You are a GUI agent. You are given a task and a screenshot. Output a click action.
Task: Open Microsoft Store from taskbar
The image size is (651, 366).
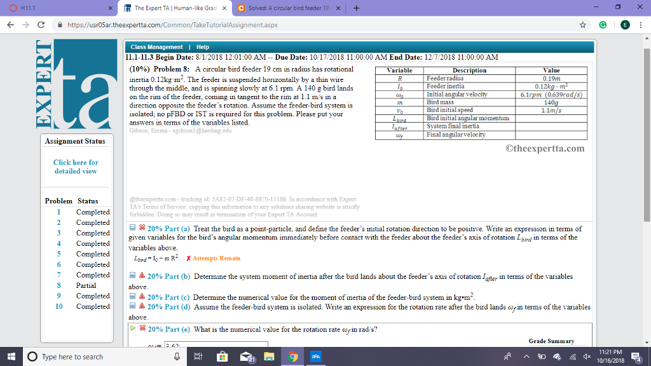click(x=222, y=356)
